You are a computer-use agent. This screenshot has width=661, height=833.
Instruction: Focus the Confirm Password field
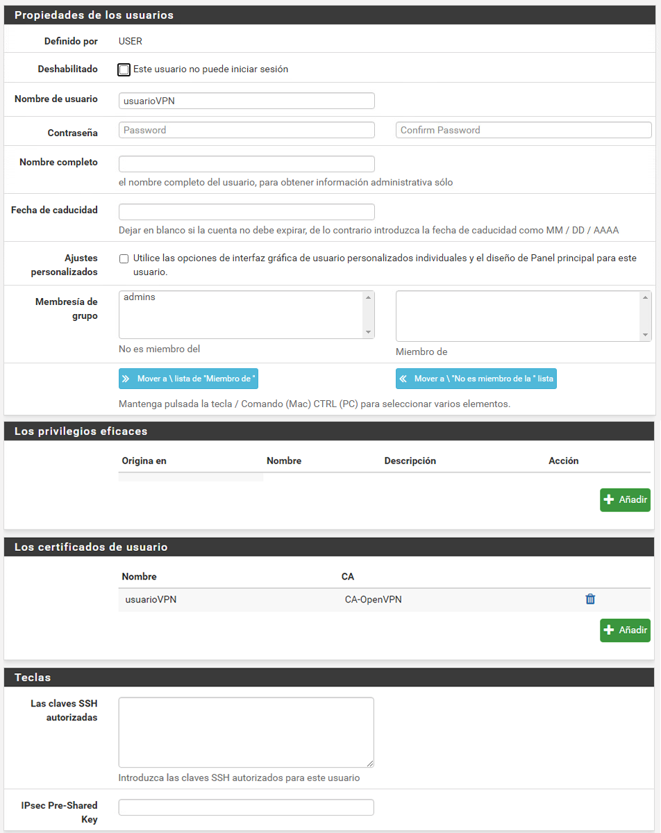click(524, 130)
